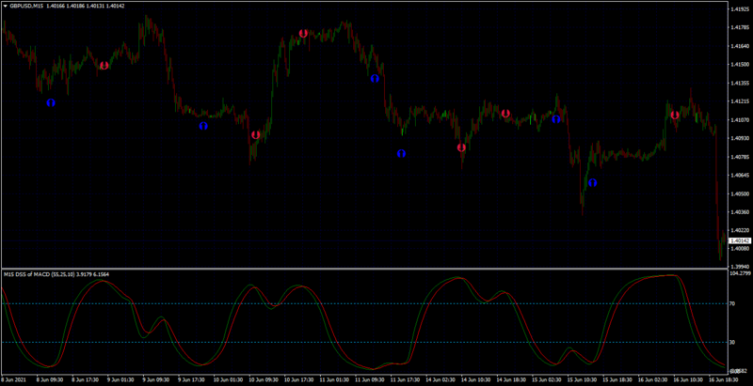This screenshot has height=386, width=753.
Task: Click the 30 level label in indicator
Action: pyautogui.click(x=733, y=342)
